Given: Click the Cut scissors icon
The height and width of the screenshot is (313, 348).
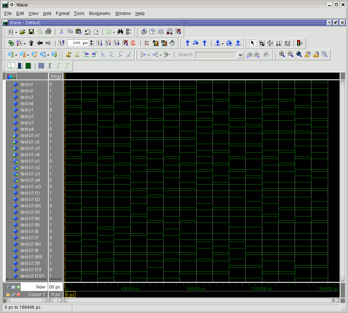Looking at the screenshot, I should pos(61,32).
